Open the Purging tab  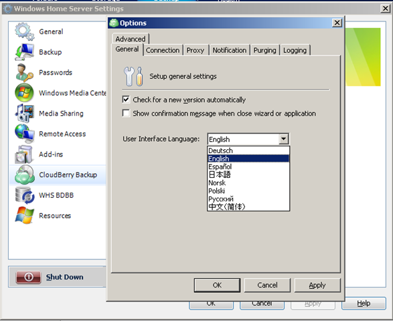pyautogui.click(x=264, y=50)
